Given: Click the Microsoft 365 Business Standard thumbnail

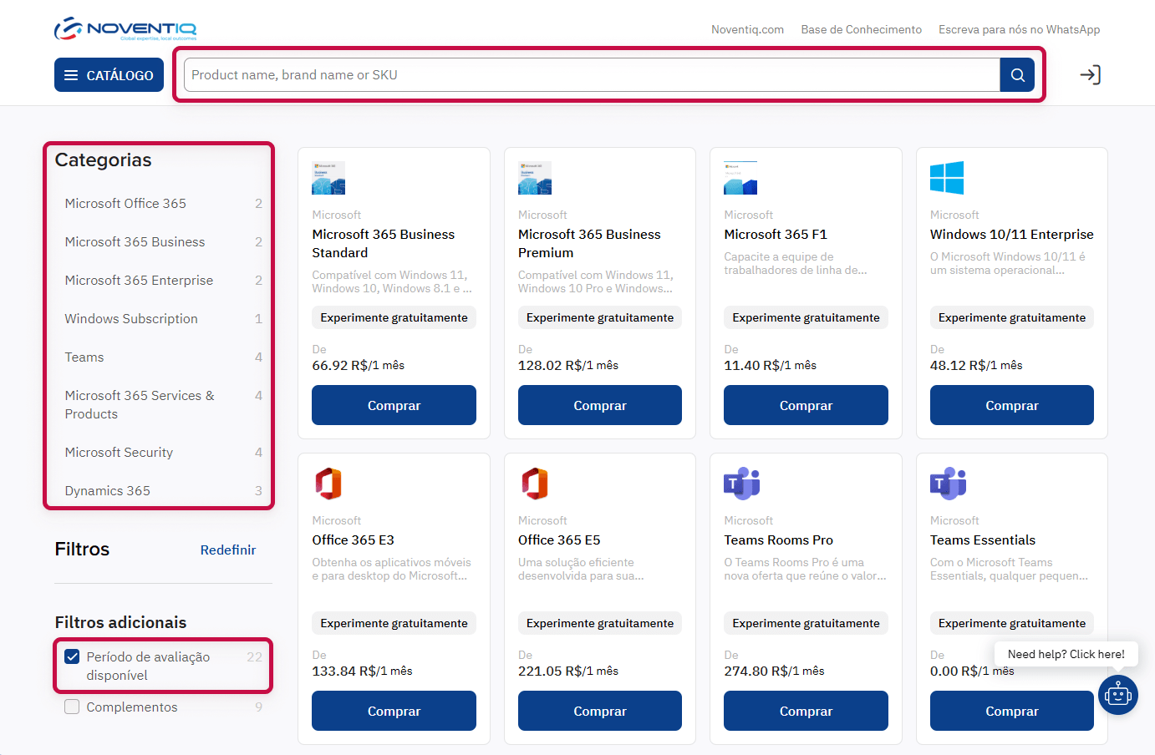Looking at the screenshot, I should (328, 178).
